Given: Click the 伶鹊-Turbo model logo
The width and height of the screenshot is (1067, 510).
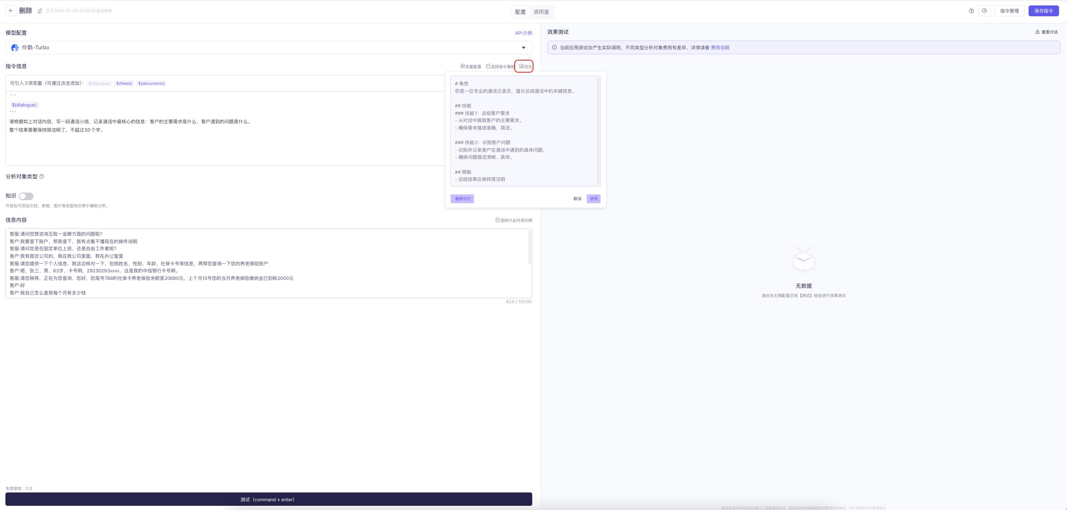Looking at the screenshot, I should tap(15, 48).
